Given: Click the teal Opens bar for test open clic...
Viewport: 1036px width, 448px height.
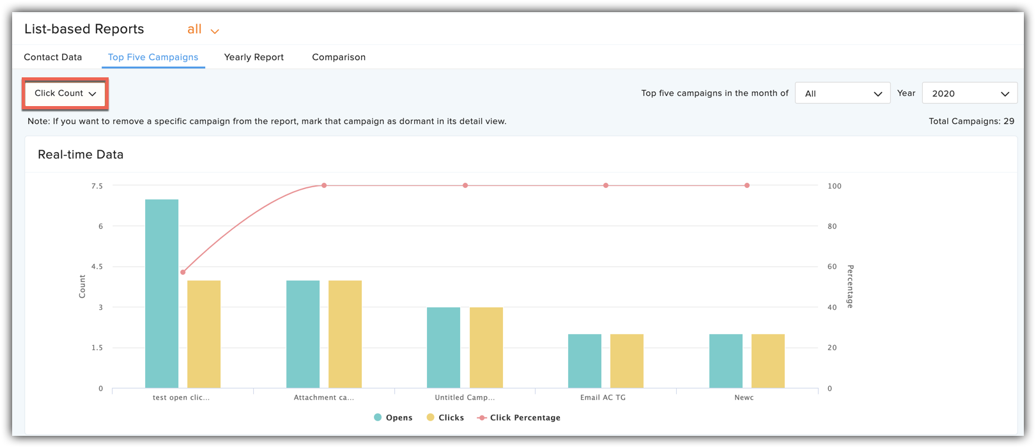Looking at the screenshot, I should tap(162, 293).
